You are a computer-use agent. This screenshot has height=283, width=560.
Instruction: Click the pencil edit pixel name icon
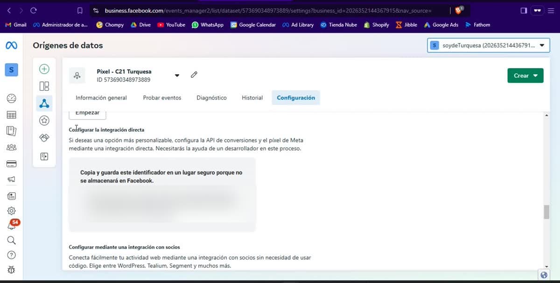pyautogui.click(x=194, y=75)
